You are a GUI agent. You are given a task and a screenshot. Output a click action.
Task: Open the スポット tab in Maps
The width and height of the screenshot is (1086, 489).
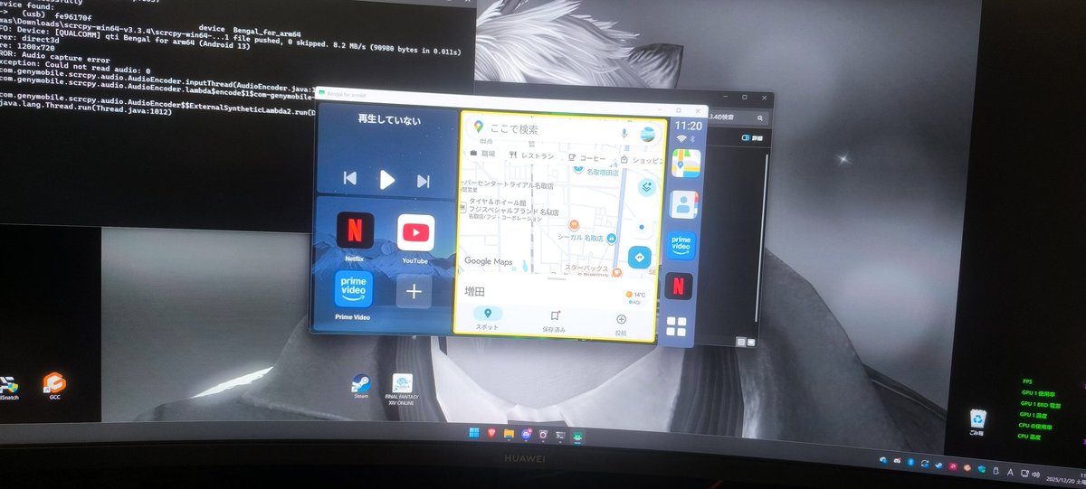[487, 318]
